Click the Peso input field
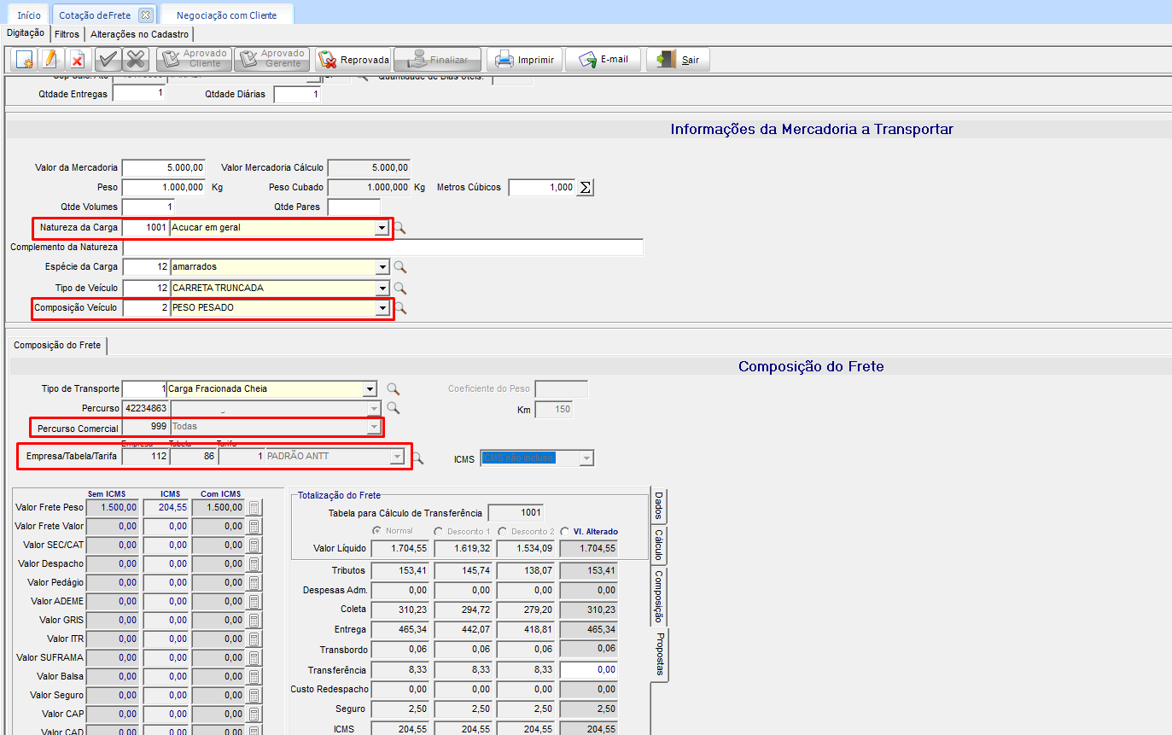Viewport: 1172px width, 735px height. coord(164,187)
